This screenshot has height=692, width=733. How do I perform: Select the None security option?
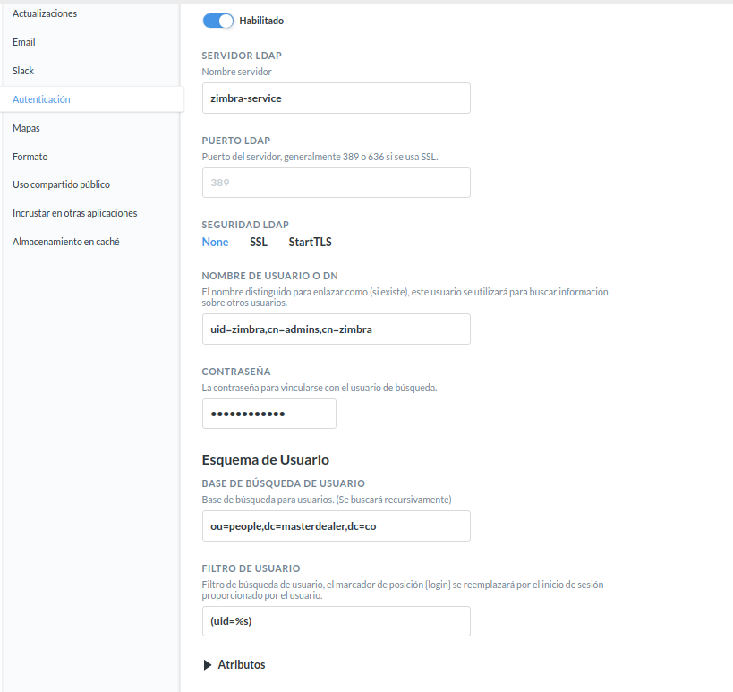pos(215,242)
